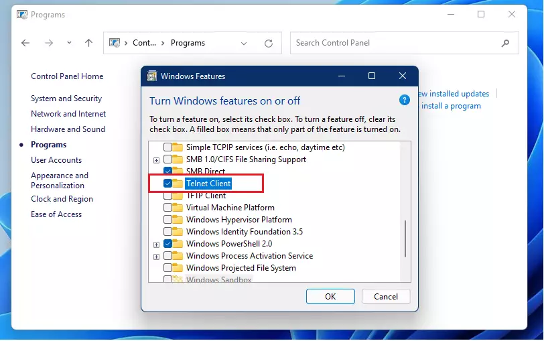Screen dimensions: 544x341
Task: Select Windows Projected File System label
Action: point(241,268)
